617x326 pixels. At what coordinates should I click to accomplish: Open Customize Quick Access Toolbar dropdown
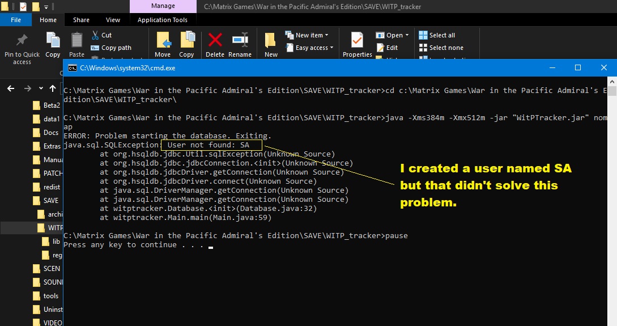46,7
